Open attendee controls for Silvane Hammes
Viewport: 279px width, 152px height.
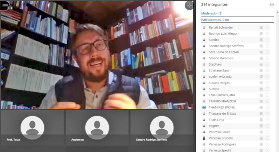pyautogui.click(x=267, y=58)
